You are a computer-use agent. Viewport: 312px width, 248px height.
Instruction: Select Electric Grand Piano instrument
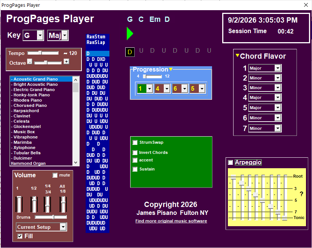pyautogui.click(x=41, y=90)
